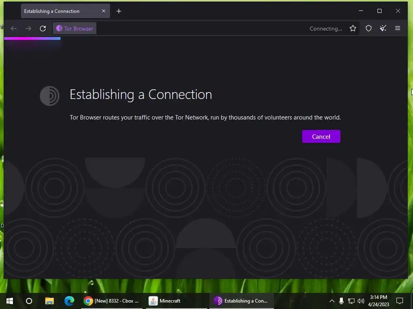Open the clock showing 3:14 PM
This screenshot has width=413, height=309.
point(378,301)
